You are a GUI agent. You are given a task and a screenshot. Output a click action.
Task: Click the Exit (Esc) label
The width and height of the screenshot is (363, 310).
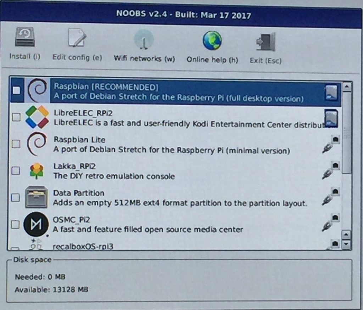(x=266, y=61)
